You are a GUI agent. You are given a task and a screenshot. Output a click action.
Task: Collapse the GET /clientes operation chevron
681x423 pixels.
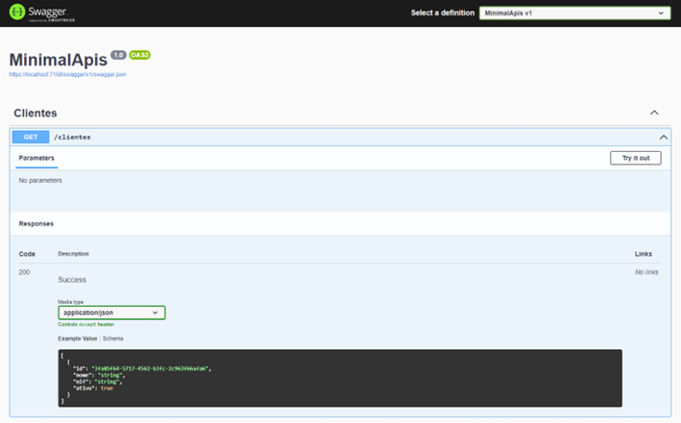click(663, 137)
